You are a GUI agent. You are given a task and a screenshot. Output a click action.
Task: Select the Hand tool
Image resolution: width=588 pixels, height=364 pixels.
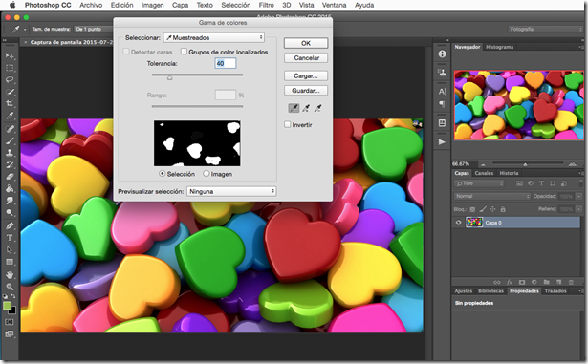[x=10, y=275]
